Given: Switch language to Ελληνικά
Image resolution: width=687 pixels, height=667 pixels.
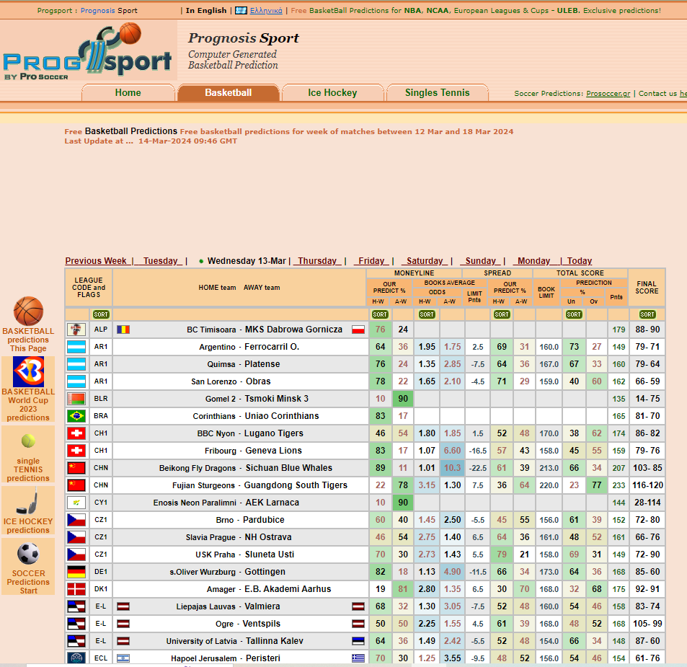Looking at the screenshot, I should click(x=265, y=11).
